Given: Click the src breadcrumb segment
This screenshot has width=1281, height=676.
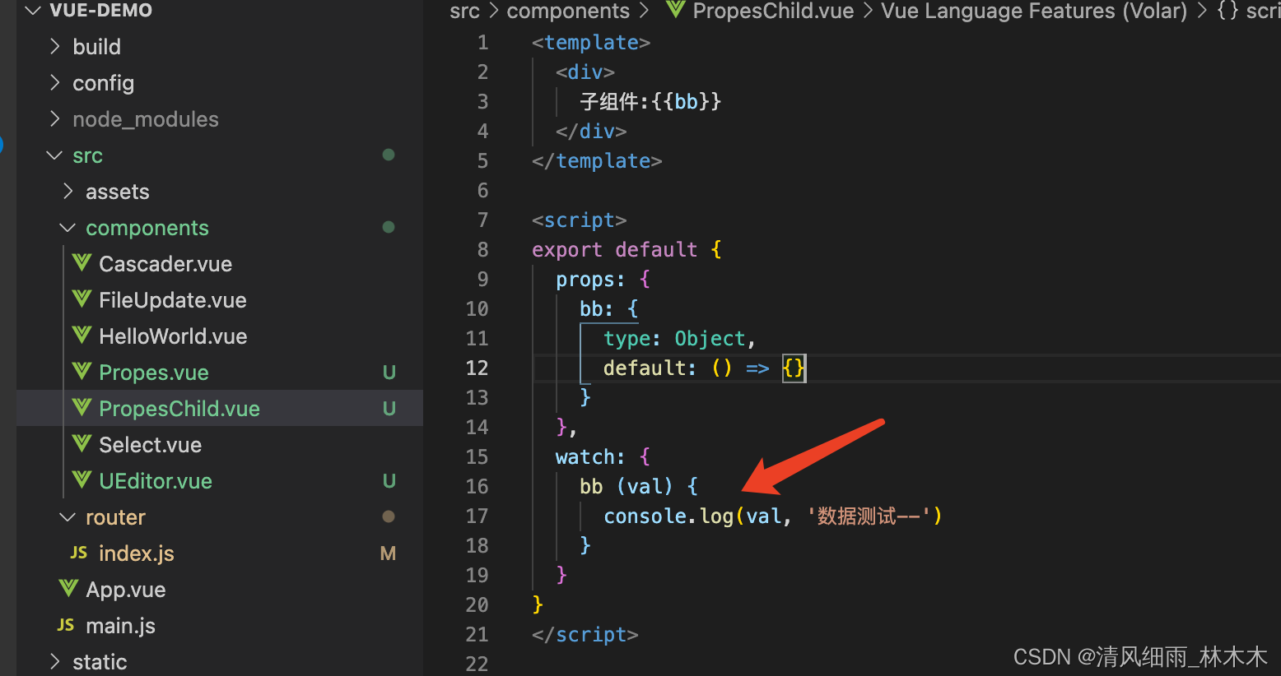Looking at the screenshot, I should point(464,11).
